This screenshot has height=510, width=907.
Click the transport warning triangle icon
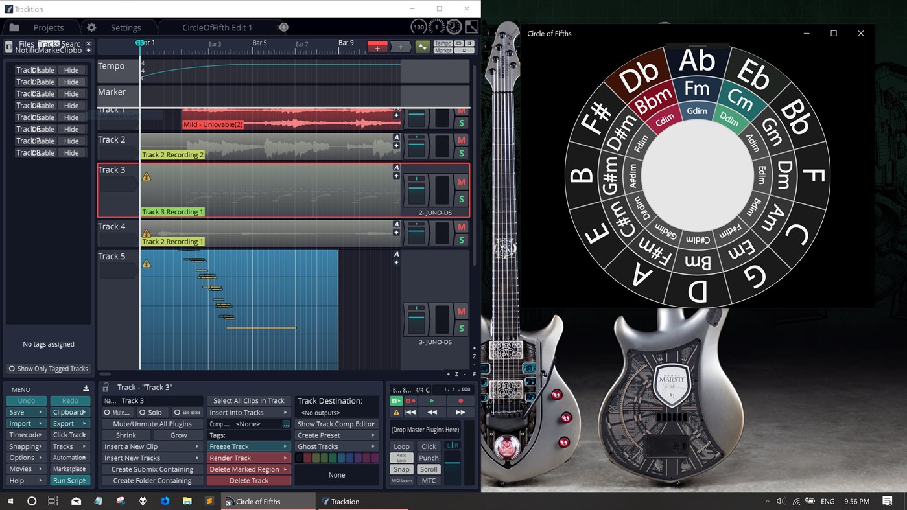pyautogui.click(x=396, y=412)
